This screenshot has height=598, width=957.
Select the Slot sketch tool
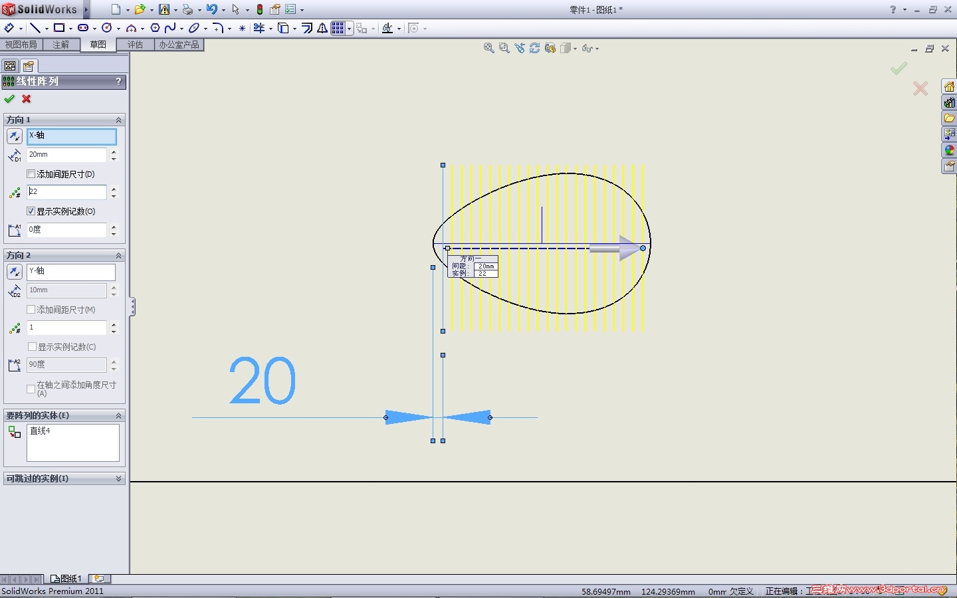click(83, 28)
